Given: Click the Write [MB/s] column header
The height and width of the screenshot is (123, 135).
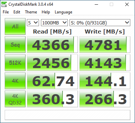Looking at the screenshot, I should point(105,32).
